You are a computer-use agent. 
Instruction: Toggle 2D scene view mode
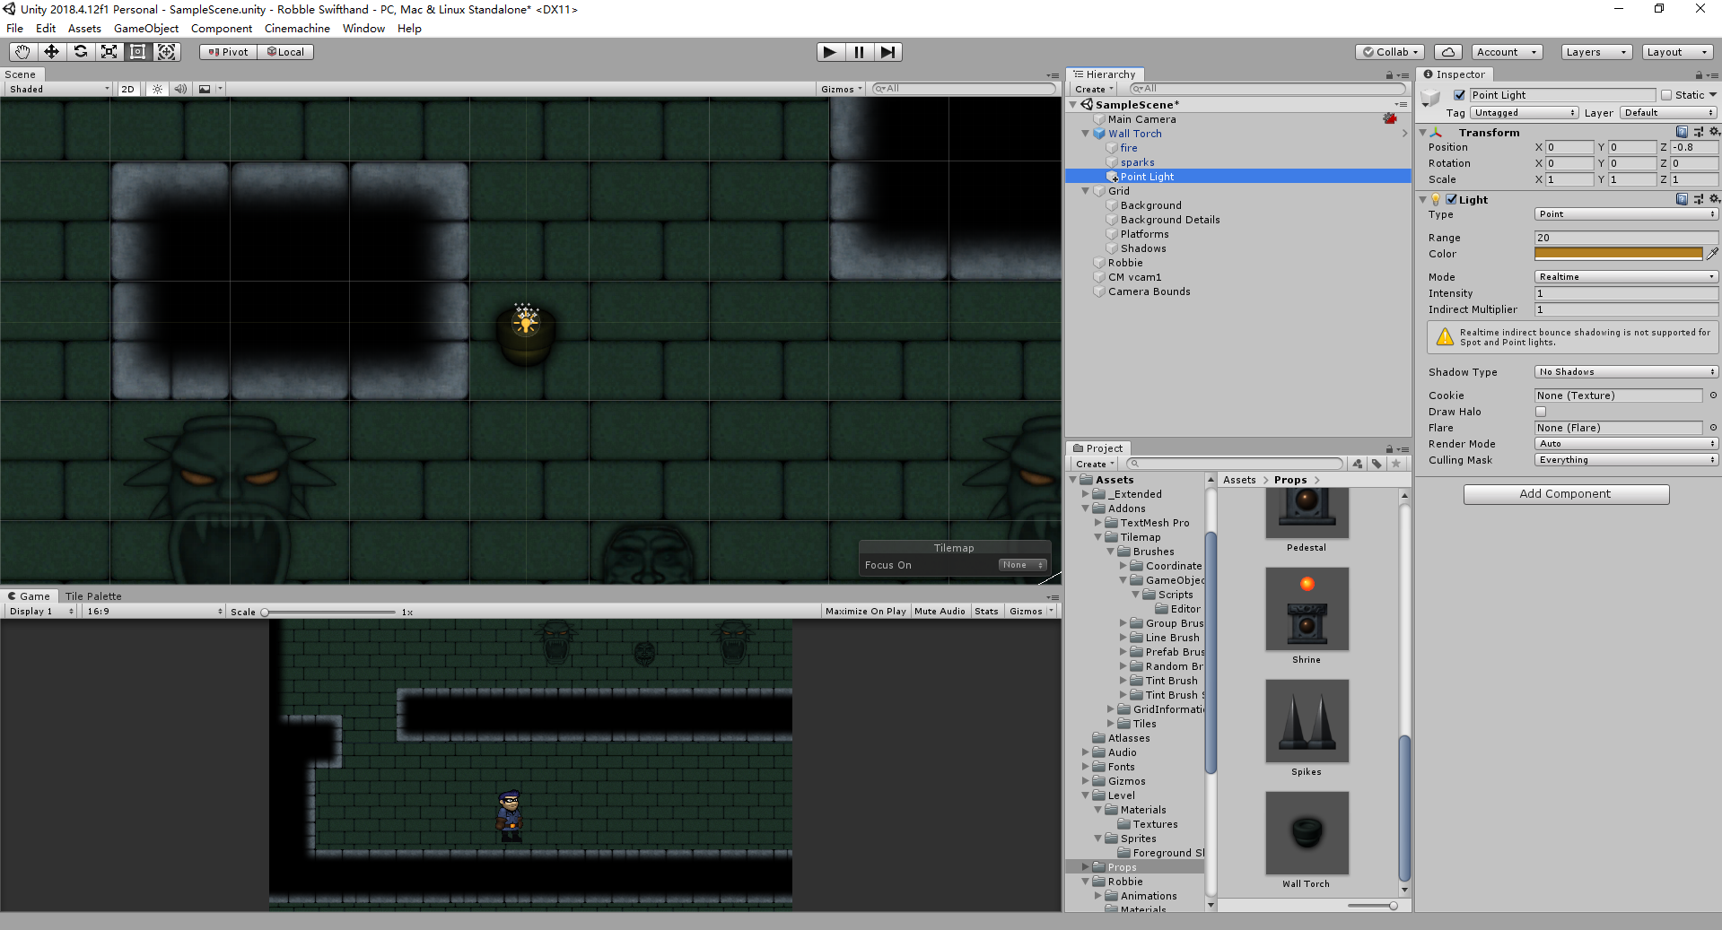point(127,89)
